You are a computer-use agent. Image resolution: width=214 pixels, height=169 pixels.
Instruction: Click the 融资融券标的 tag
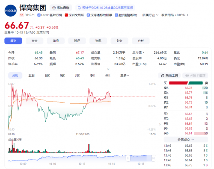[x=126, y=15]
